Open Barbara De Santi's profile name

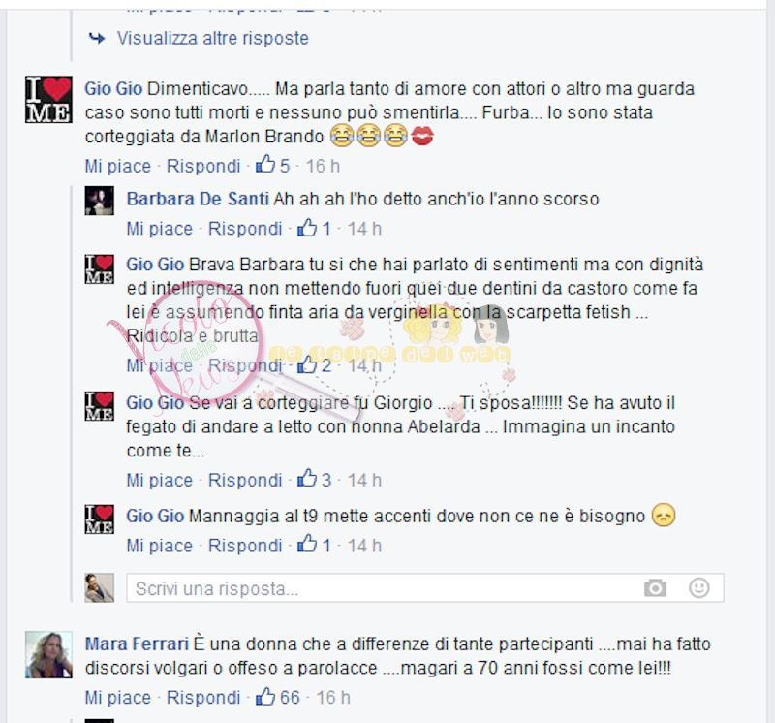point(198,199)
